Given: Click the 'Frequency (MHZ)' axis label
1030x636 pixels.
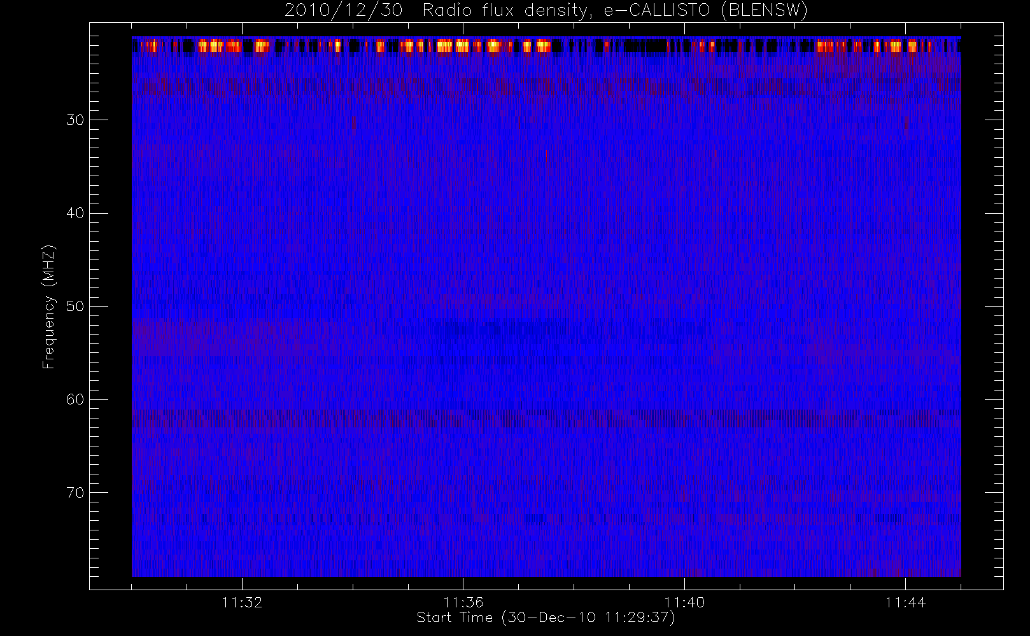Looking at the screenshot, I should (49, 307).
